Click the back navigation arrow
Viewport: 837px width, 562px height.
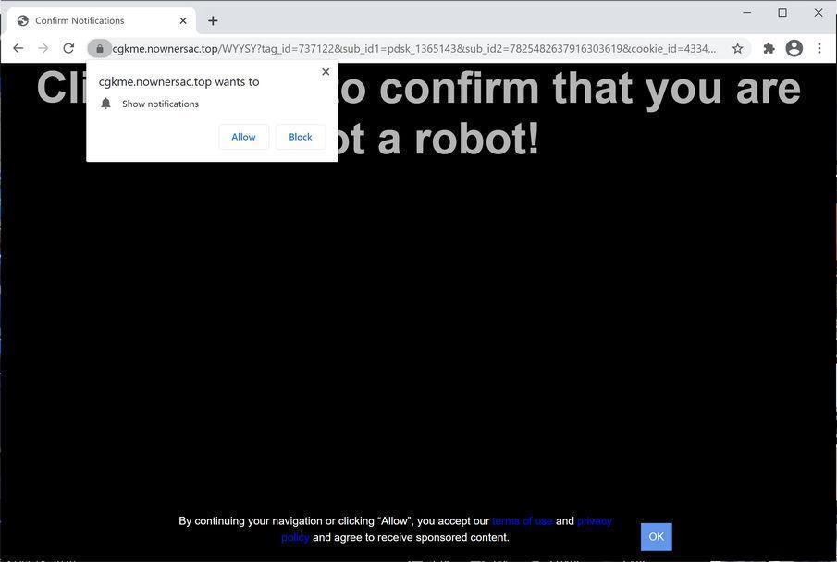(18, 48)
